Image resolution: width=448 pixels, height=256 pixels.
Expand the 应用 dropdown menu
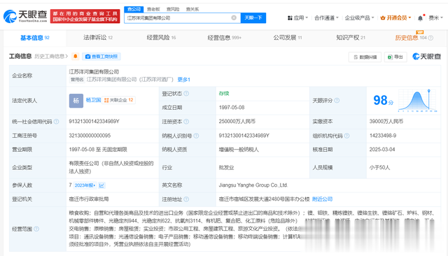coord(297,18)
